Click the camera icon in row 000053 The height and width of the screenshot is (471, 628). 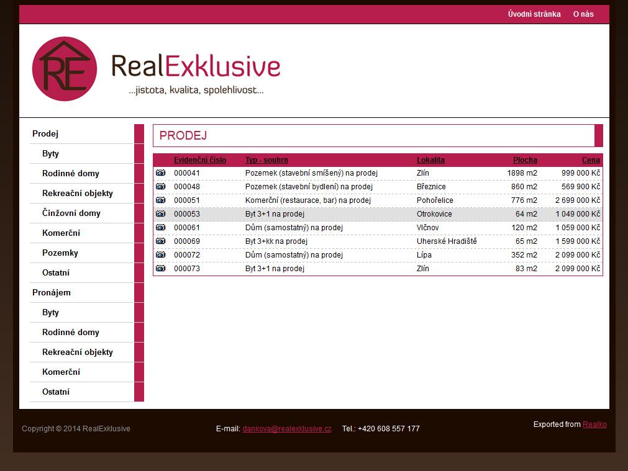pyautogui.click(x=161, y=213)
